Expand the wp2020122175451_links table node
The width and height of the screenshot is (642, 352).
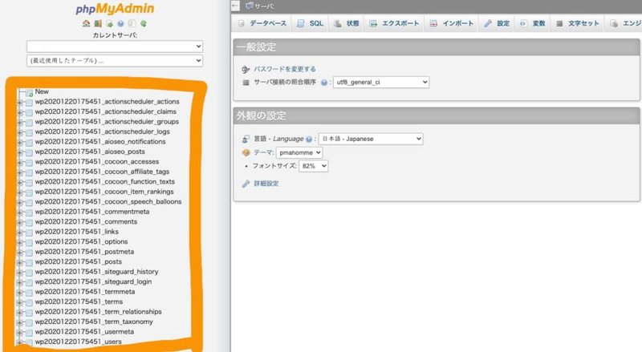point(19,233)
